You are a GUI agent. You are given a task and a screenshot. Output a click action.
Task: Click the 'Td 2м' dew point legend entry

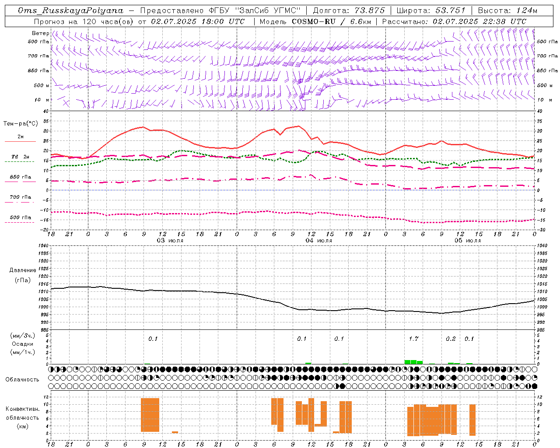click(20, 157)
